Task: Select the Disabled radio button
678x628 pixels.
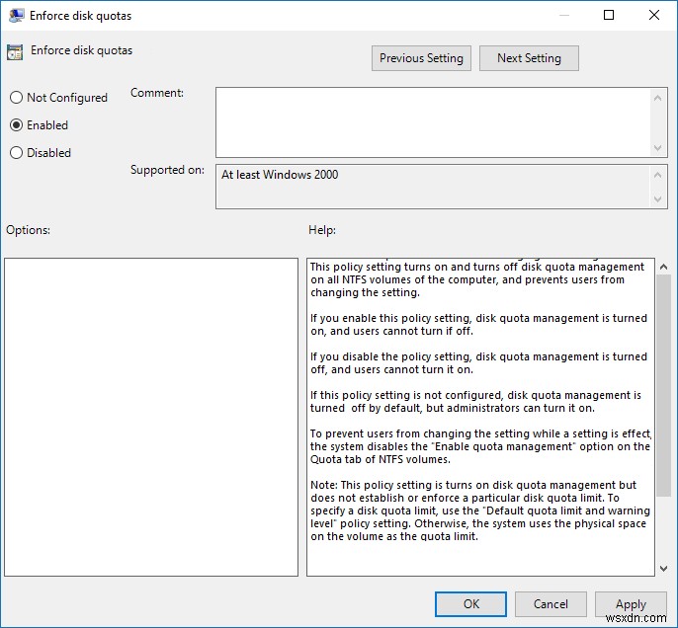Action: click(x=16, y=153)
